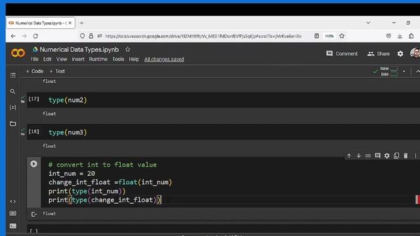Image resolution: width=420 pixels, height=236 pixels.
Task: Save page to Pocket
Action: tap(388, 36)
